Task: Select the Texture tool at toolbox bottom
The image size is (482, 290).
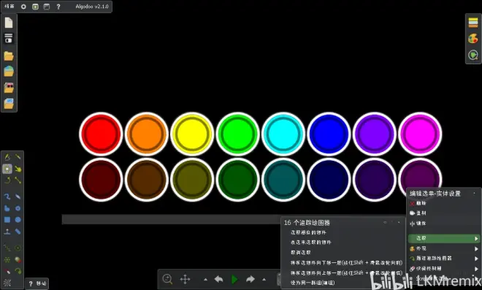Action: tap(7, 282)
